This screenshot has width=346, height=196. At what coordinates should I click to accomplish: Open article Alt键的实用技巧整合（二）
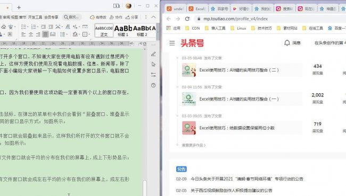(x=239, y=70)
